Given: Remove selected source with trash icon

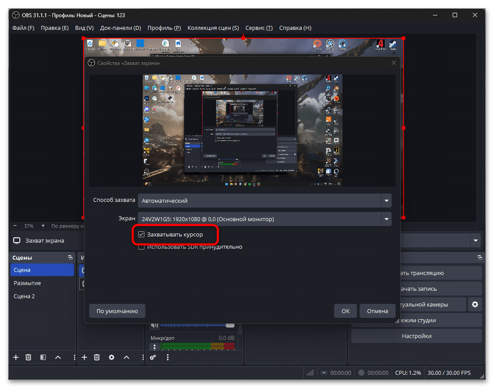Looking at the screenshot, I should coord(97,357).
